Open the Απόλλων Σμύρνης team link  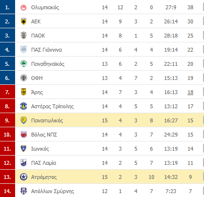click(53, 191)
